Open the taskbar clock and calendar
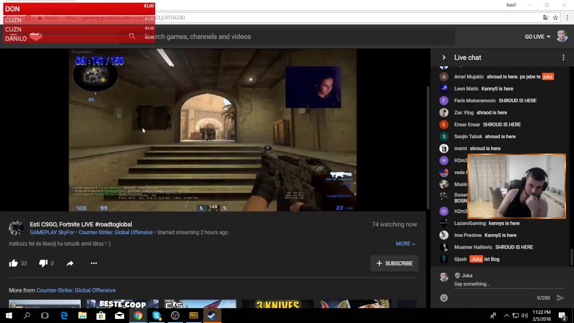This screenshot has width=574, height=323. click(x=542, y=316)
